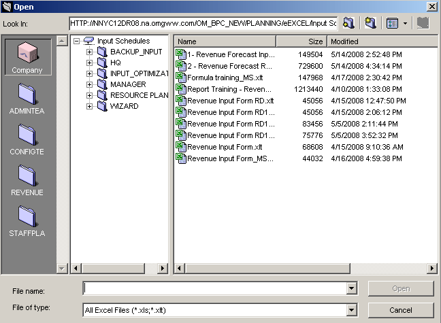Click Excel icon for Revenue Input Form_MS
441x323 pixels.
coord(181,158)
